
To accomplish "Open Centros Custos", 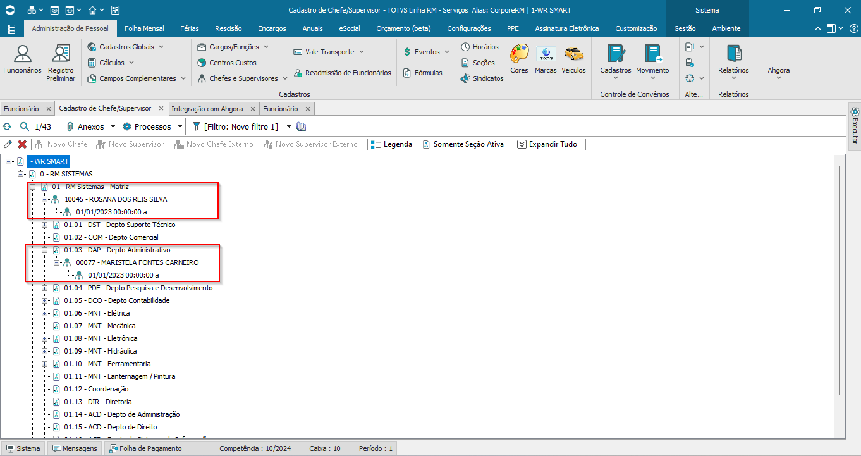I will 227,63.
